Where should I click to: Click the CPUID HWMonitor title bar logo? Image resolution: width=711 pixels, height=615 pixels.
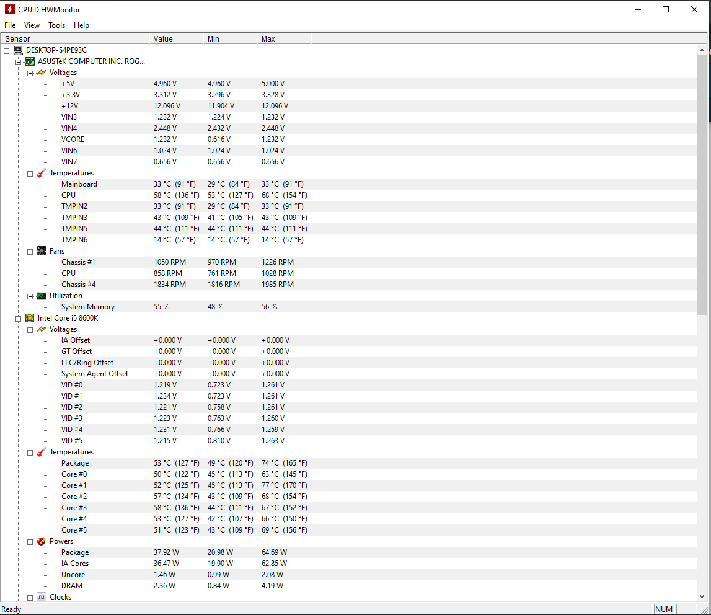(9, 9)
